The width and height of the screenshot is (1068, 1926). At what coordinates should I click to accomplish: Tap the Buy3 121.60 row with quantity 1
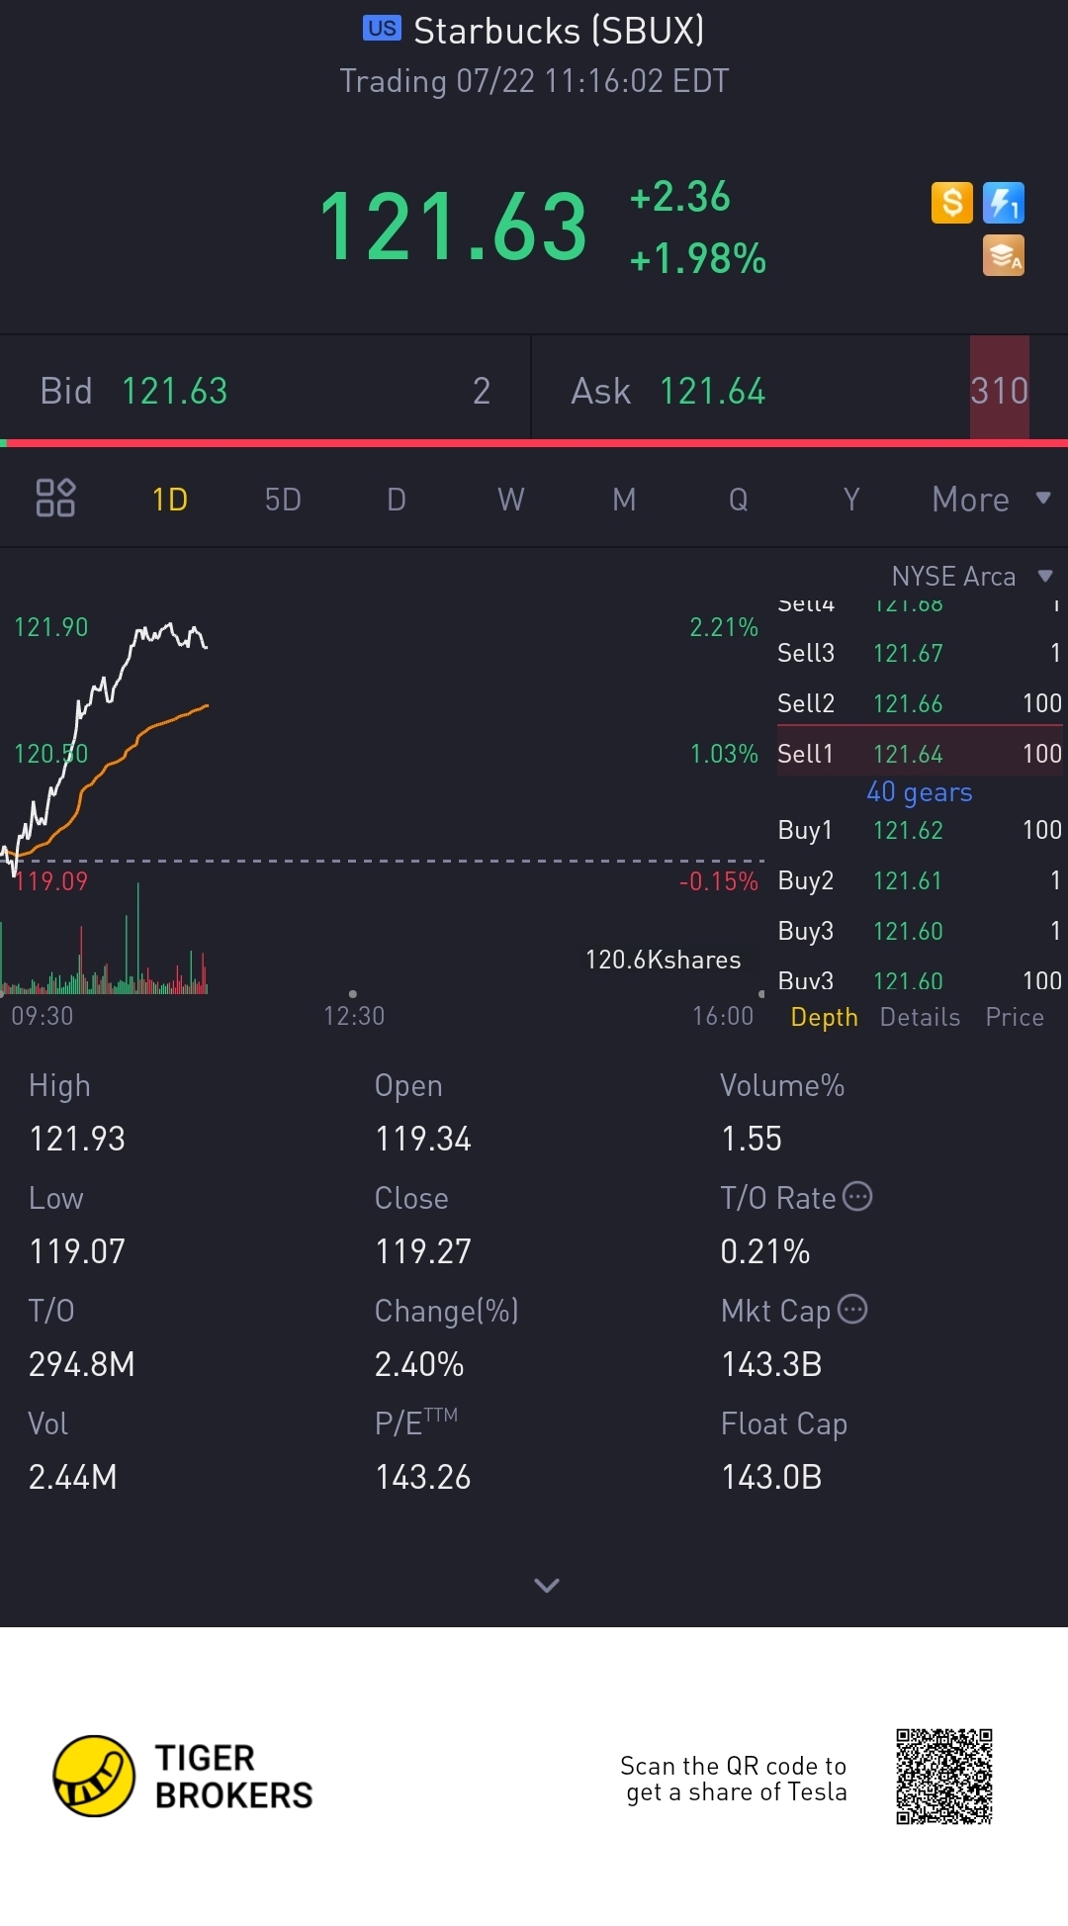(x=920, y=931)
